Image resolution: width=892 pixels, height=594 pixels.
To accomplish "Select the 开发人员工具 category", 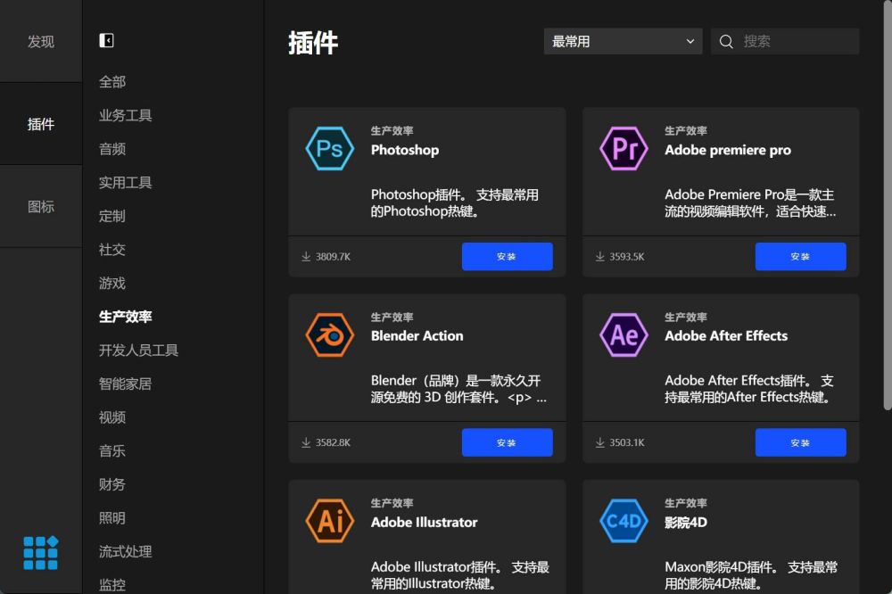I will coord(138,351).
